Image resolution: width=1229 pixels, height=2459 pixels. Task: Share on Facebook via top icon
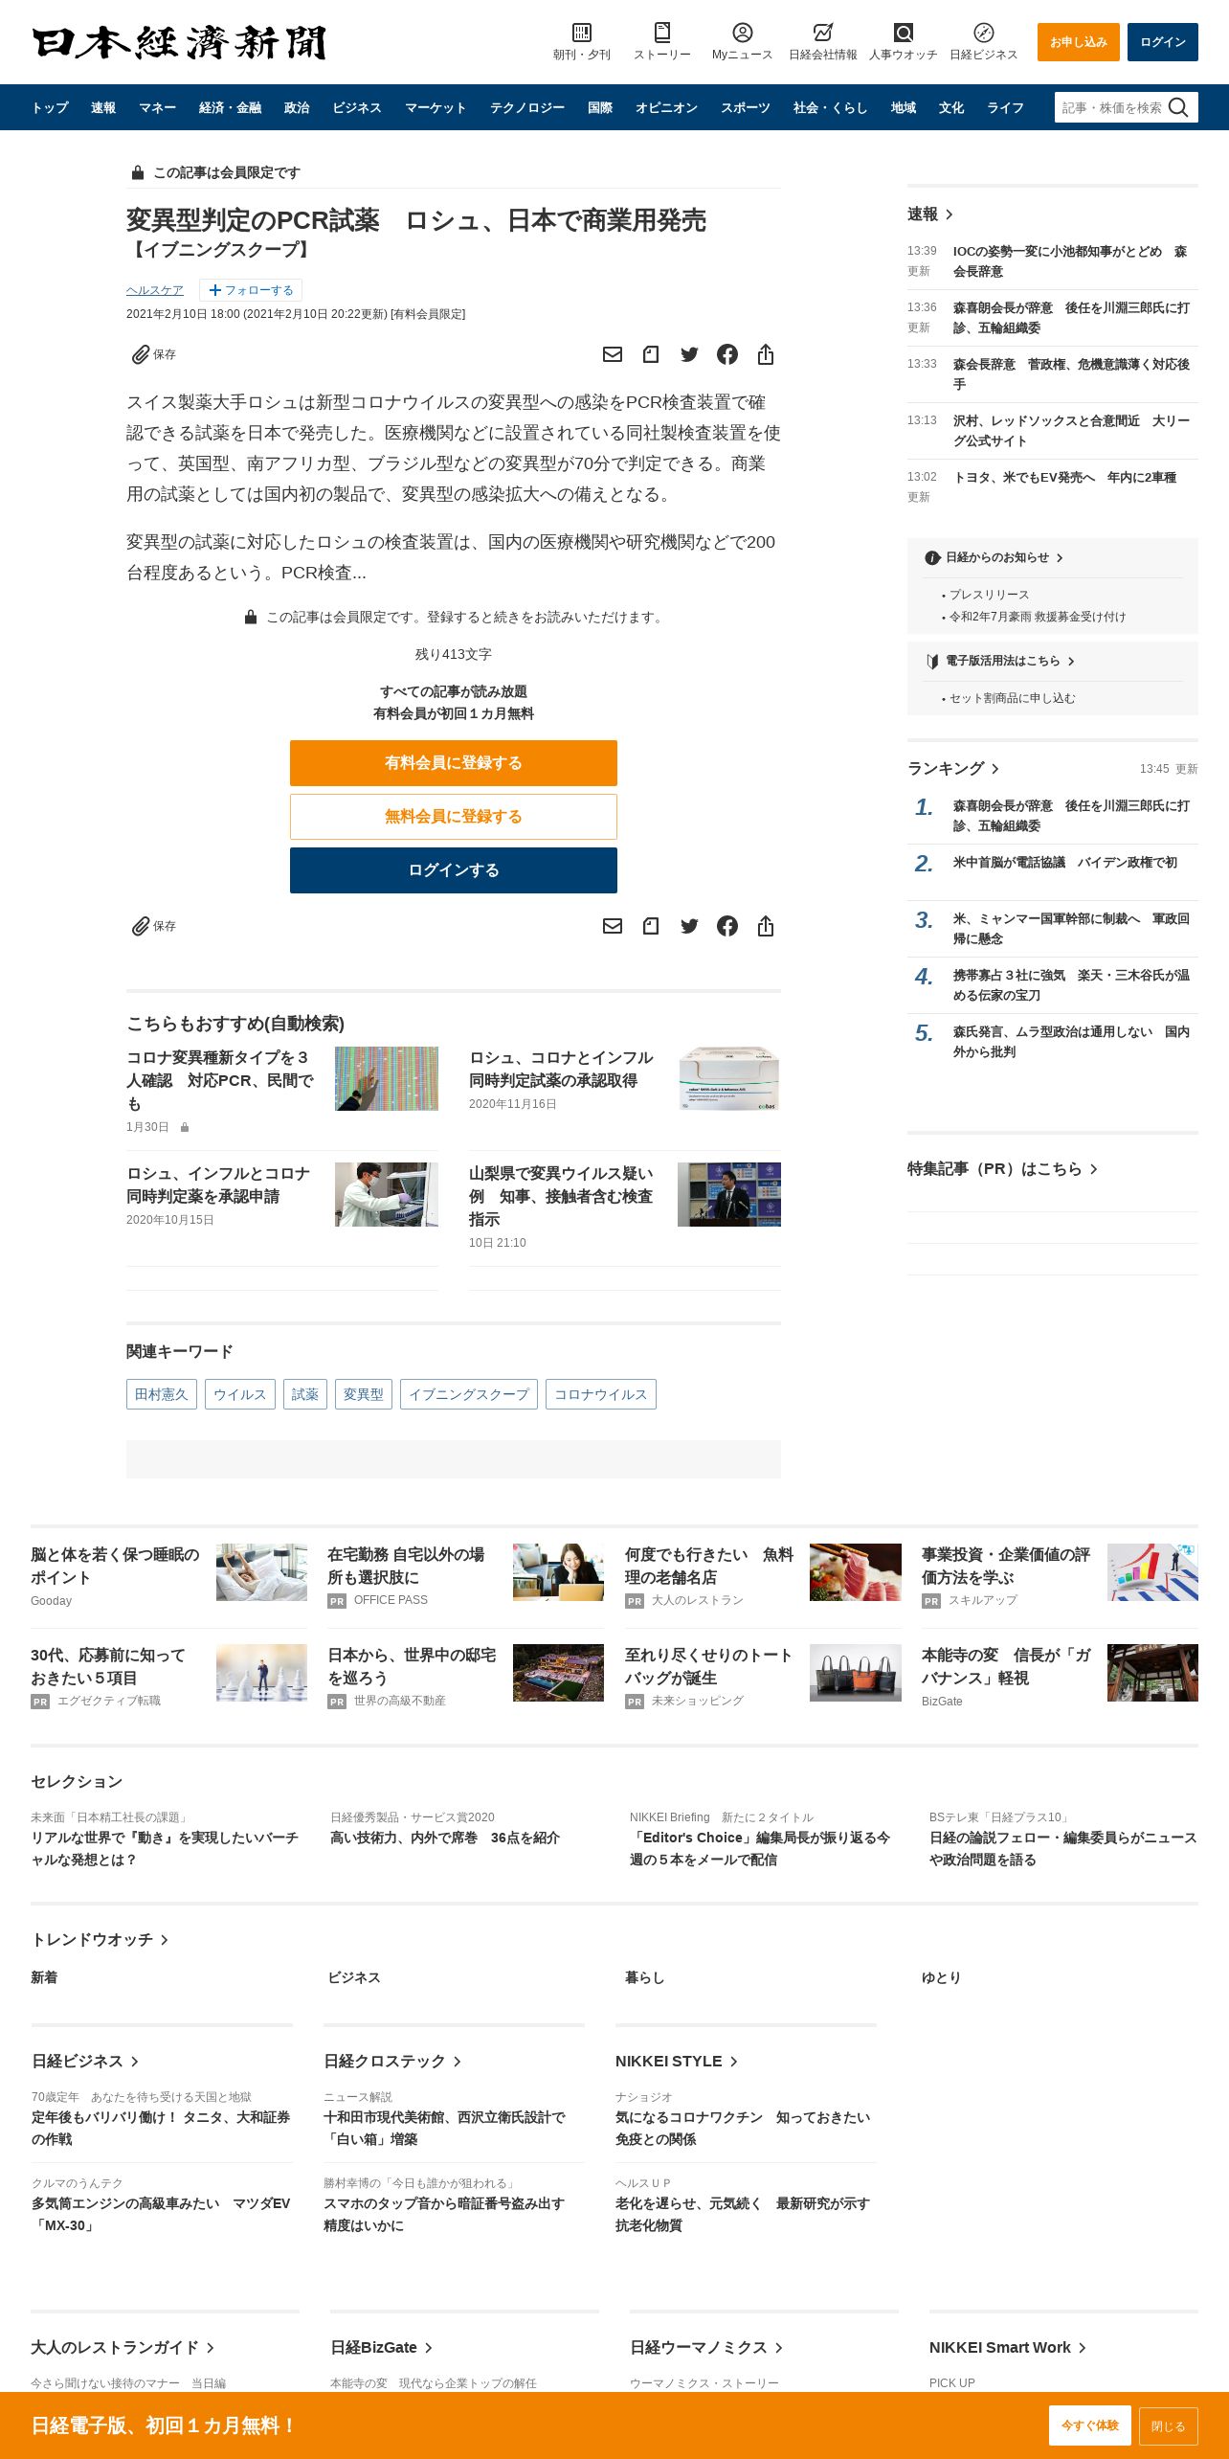pyautogui.click(x=727, y=354)
